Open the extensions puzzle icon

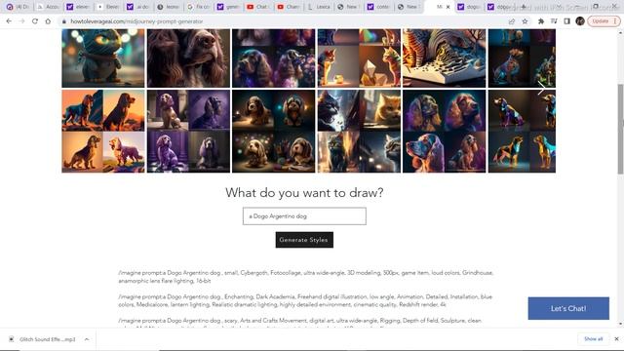(x=541, y=21)
